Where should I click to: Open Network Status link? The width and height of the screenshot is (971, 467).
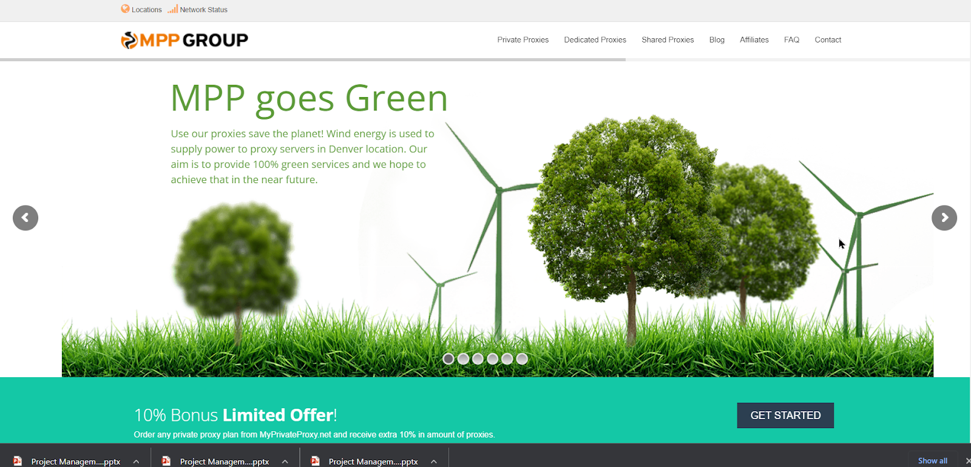coord(203,10)
